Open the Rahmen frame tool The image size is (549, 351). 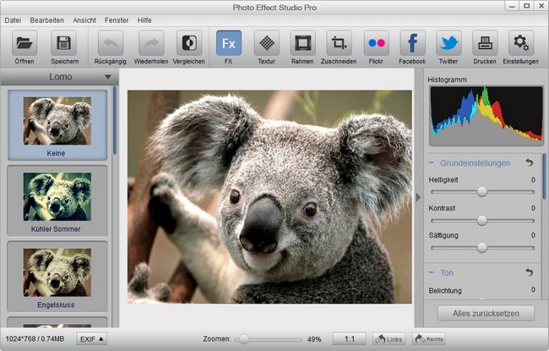pos(302,43)
